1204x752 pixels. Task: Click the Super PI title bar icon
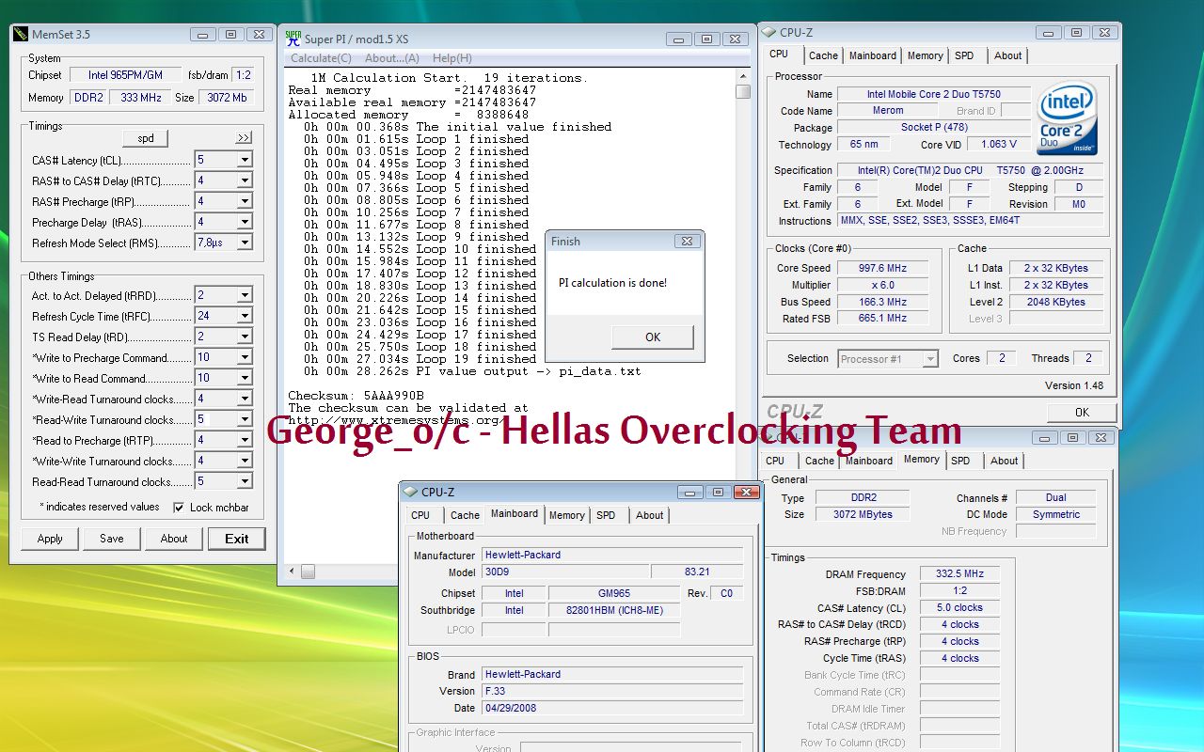click(x=294, y=39)
